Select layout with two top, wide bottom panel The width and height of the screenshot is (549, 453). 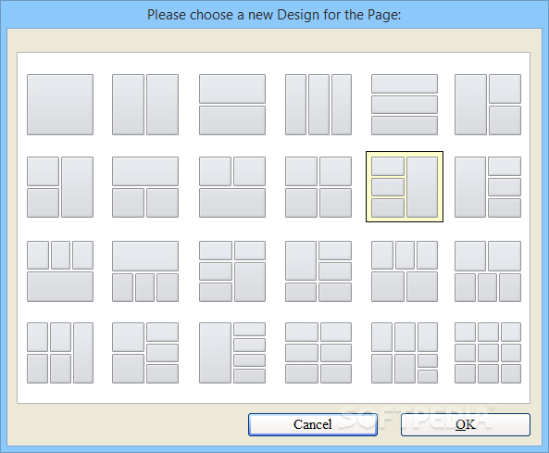click(232, 187)
